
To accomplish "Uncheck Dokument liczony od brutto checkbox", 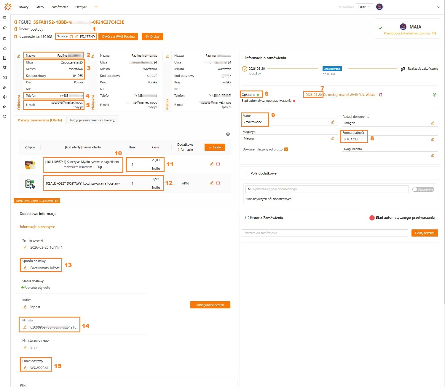I will (x=286, y=149).
